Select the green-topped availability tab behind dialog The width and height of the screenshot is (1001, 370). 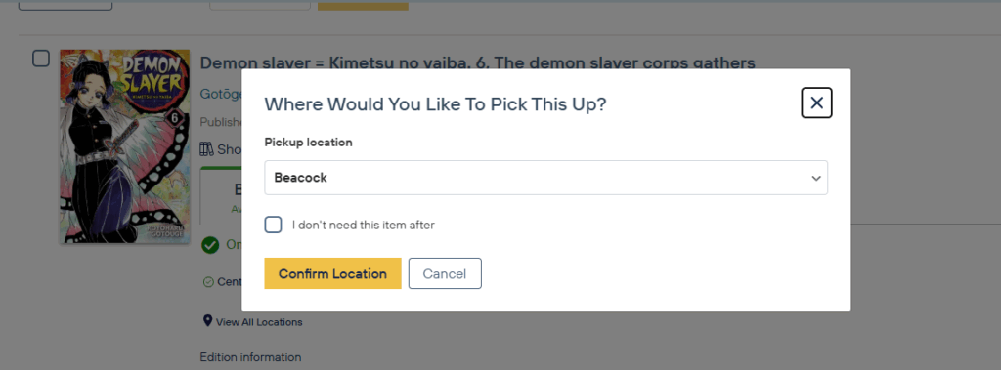[221, 194]
